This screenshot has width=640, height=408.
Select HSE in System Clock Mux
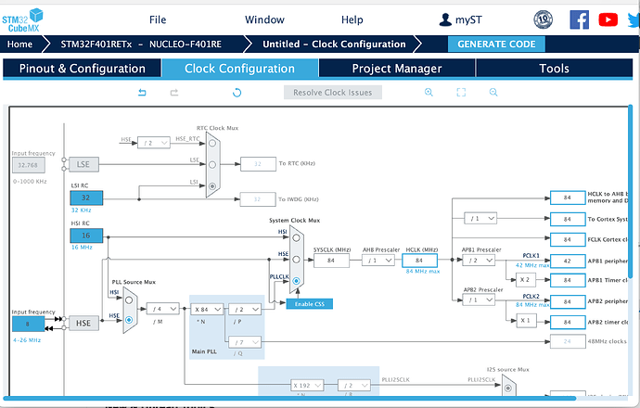pos(296,259)
